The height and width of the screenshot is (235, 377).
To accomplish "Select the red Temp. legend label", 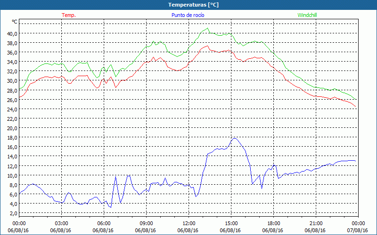I will [69, 15].
